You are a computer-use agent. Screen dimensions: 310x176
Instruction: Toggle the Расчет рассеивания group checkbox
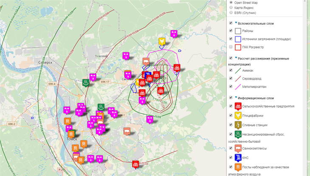[x=231, y=58]
